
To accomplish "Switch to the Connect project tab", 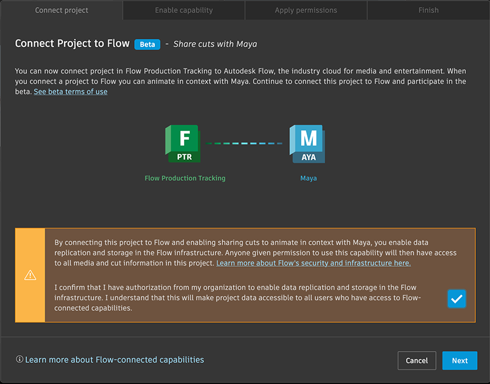I will [62, 10].
